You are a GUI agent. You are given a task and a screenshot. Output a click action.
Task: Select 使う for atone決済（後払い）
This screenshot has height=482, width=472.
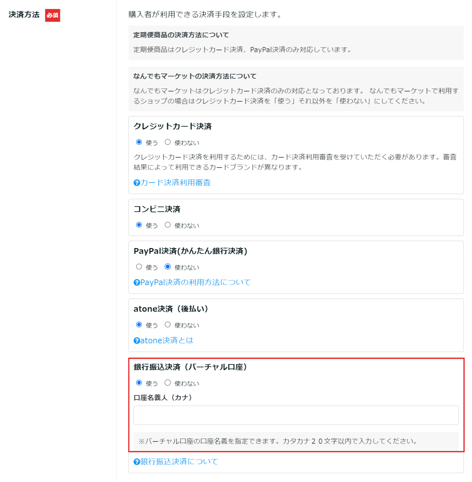tap(139, 325)
